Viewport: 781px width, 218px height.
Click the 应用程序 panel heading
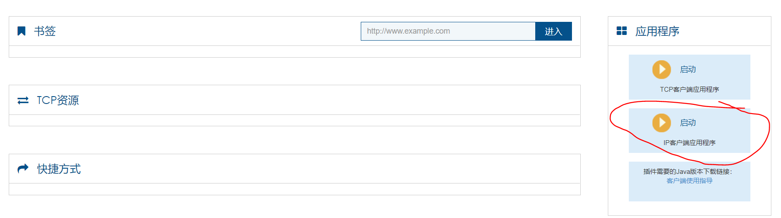[657, 31]
